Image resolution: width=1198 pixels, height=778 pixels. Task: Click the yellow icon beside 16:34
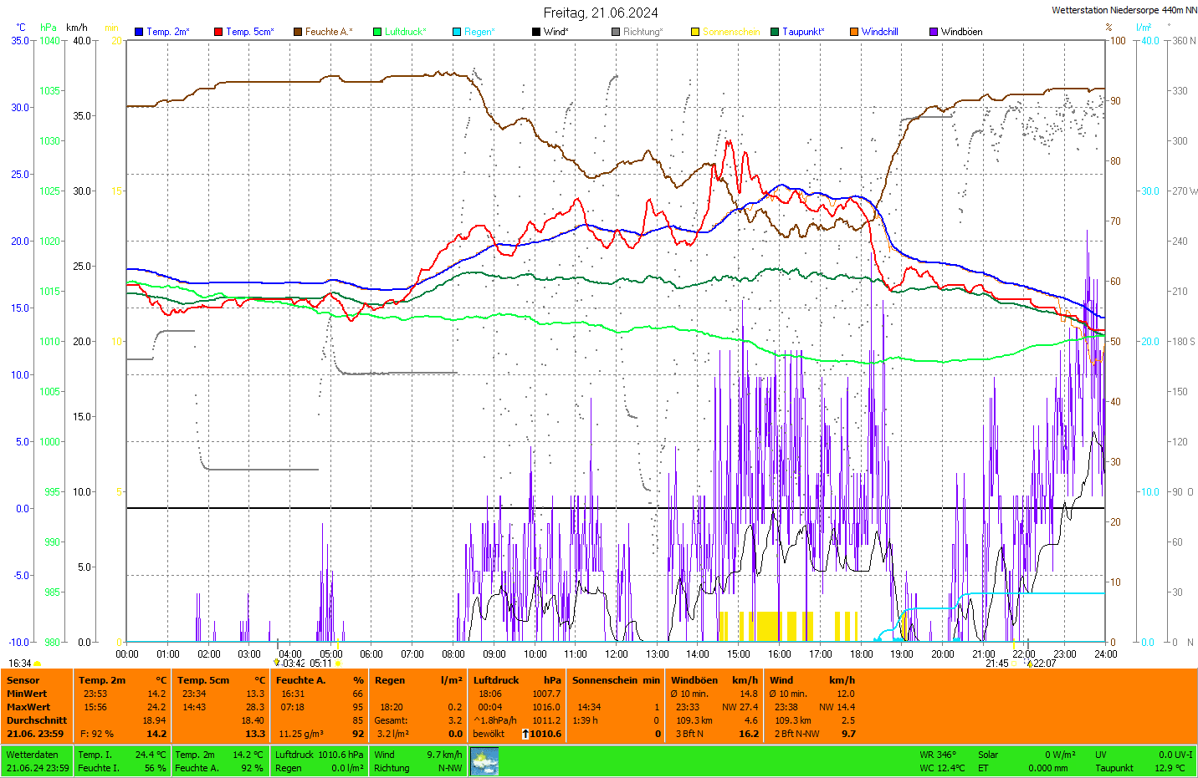[x=38, y=664]
